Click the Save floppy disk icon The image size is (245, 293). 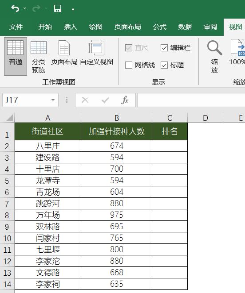click(58, 8)
